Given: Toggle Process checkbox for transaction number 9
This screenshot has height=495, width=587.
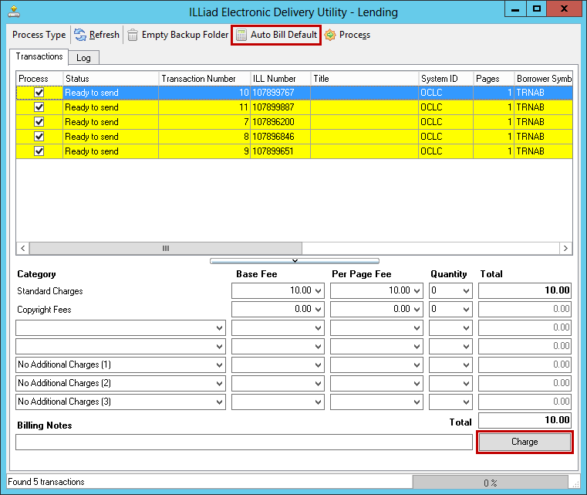Looking at the screenshot, I should 39,151.
